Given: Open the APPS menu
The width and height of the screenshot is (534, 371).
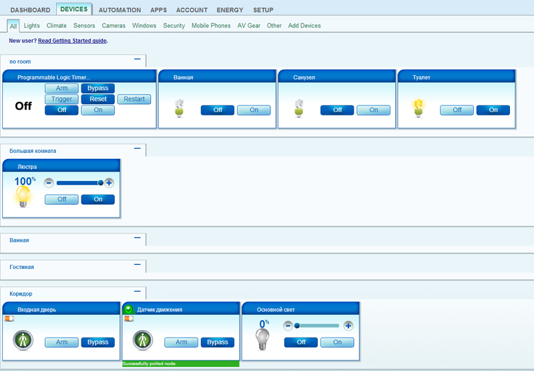Looking at the screenshot, I should [158, 10].
